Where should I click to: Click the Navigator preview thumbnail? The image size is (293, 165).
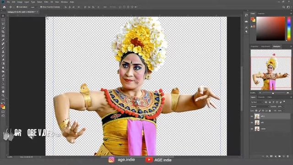coord(271,70)
